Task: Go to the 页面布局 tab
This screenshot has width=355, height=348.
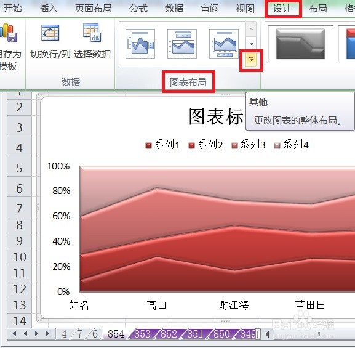Action: 94,9
